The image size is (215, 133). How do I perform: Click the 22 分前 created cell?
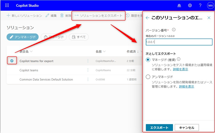(131, 70)
